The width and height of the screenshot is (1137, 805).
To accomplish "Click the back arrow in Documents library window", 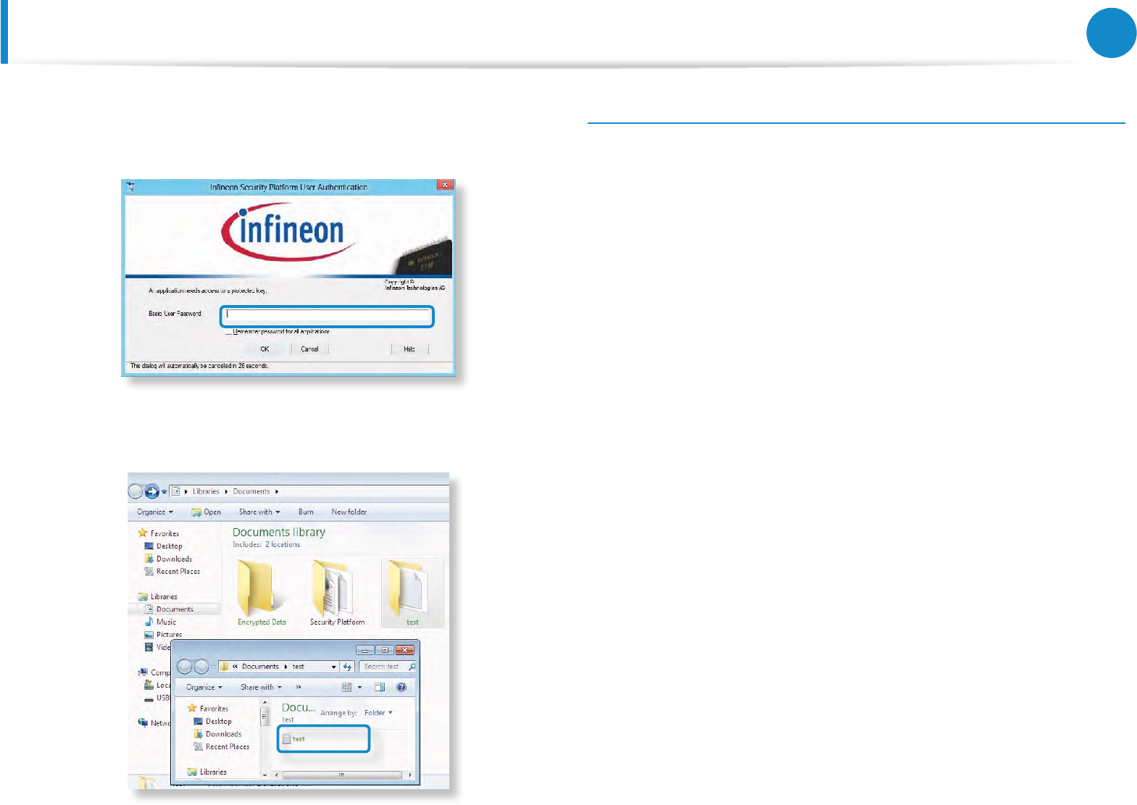I will [136, 491].
